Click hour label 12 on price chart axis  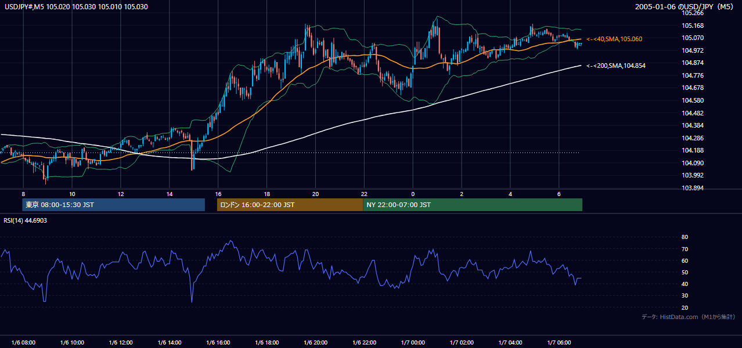point(121,194)
